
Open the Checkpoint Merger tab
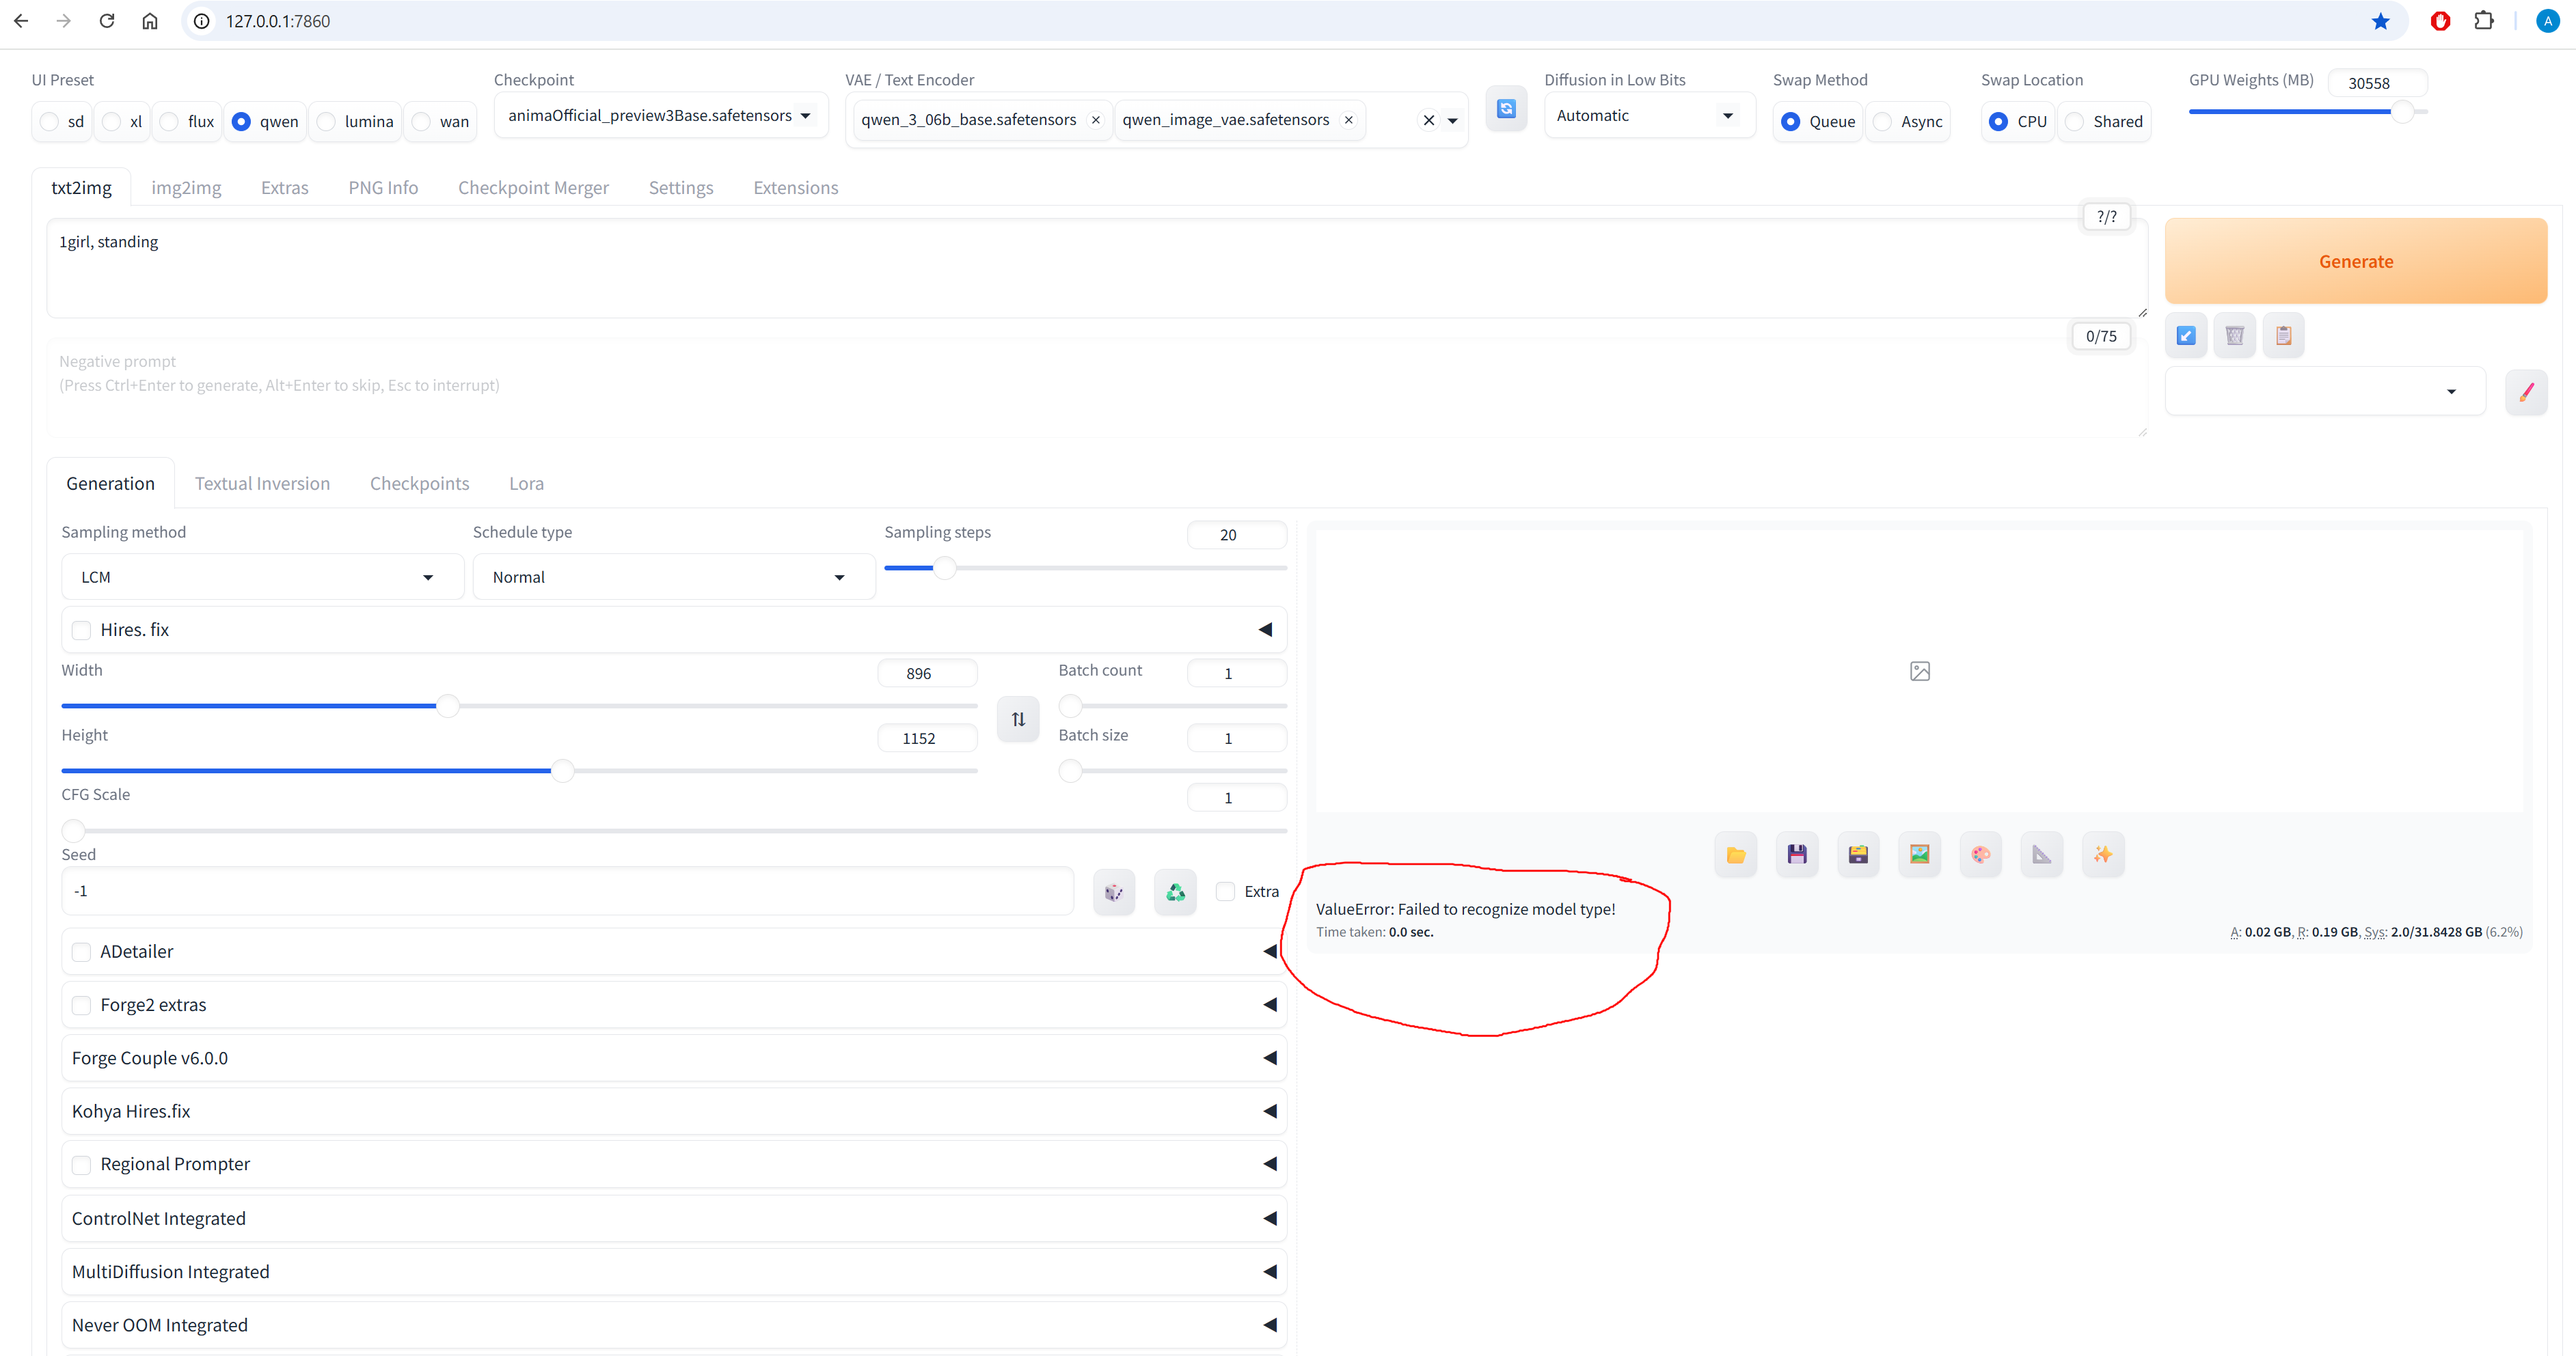click(x=533, y=188)
